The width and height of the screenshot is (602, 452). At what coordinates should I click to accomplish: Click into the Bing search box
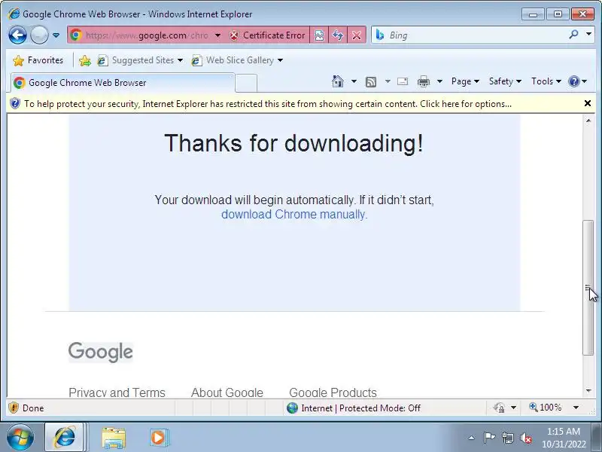[476, 35]
